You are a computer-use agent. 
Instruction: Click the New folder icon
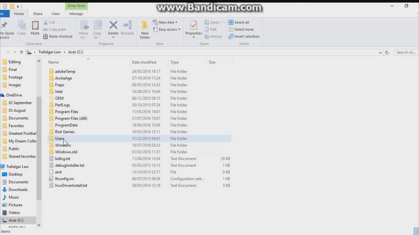click(145, 25)
